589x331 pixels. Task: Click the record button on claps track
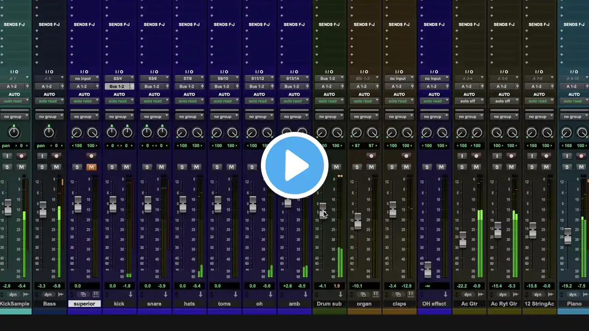point(406,156)
